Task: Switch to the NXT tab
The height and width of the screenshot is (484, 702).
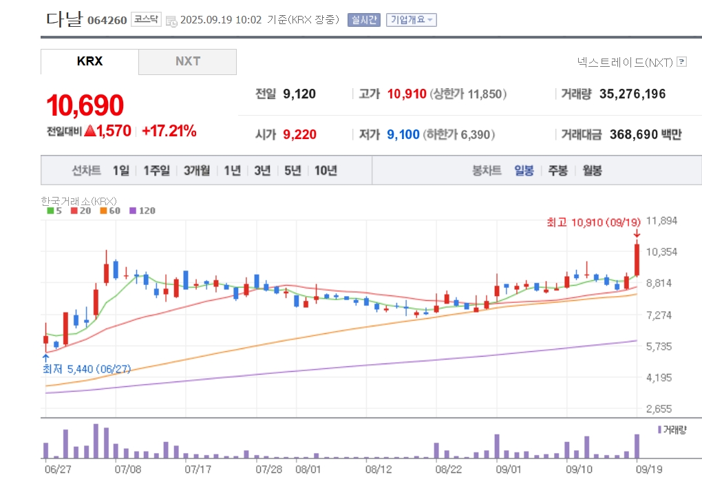Action: (x=188, y=62)
